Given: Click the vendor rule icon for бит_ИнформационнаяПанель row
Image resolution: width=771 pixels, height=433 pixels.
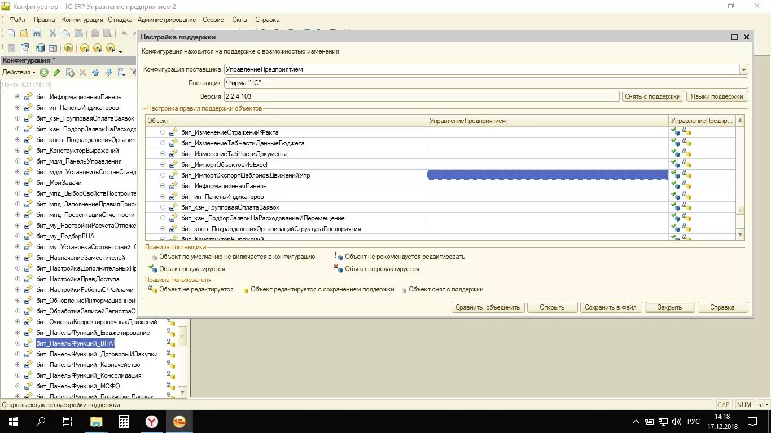Looking at the screenshot, I should click(675, 186).
